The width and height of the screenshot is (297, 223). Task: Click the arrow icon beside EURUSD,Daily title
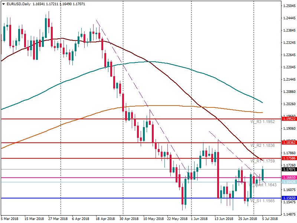(x=3, y=4)
